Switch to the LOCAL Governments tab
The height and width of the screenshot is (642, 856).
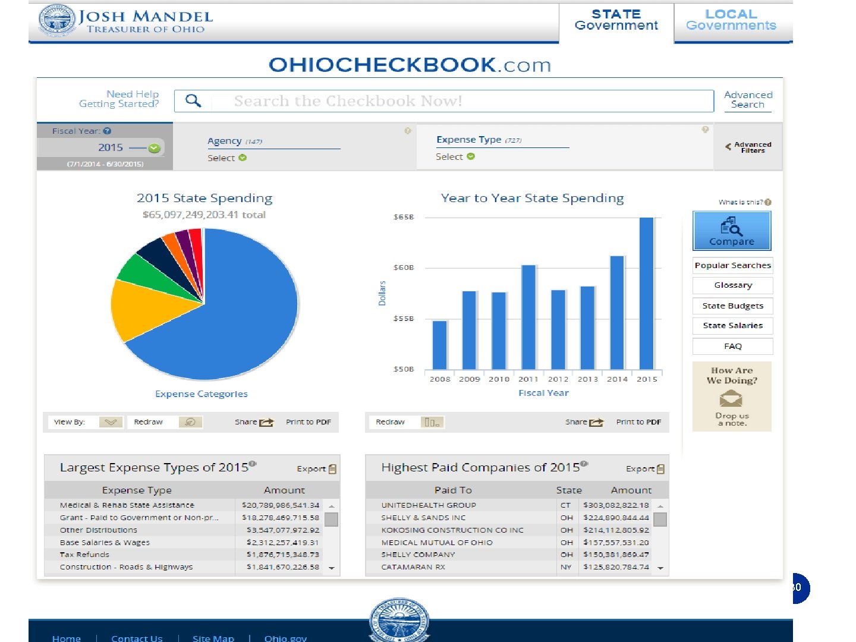pyautogui.click(x=731, y=20)
